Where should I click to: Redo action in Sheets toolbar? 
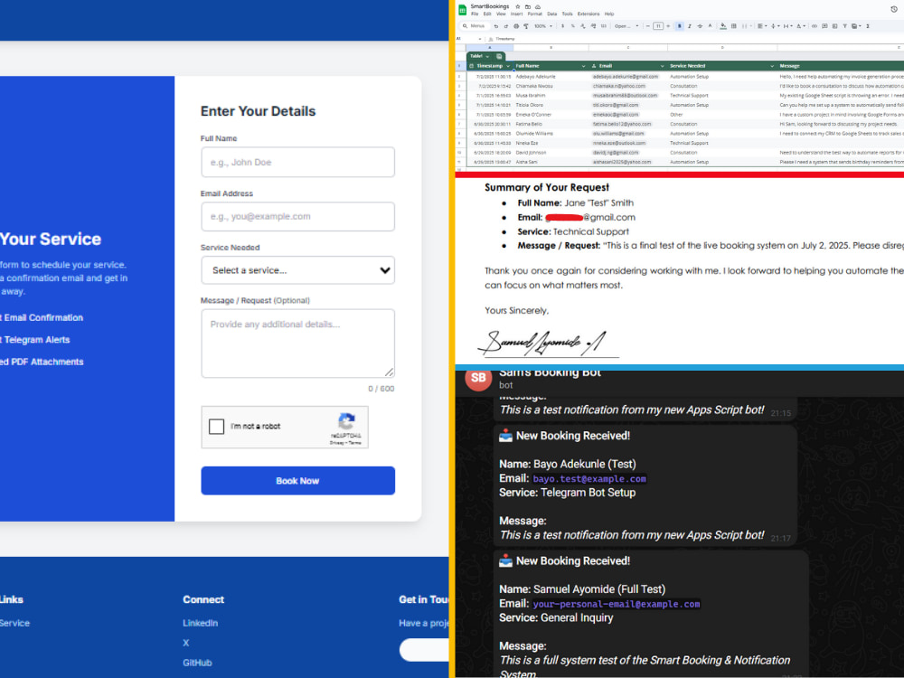click(x=506, y=26)
